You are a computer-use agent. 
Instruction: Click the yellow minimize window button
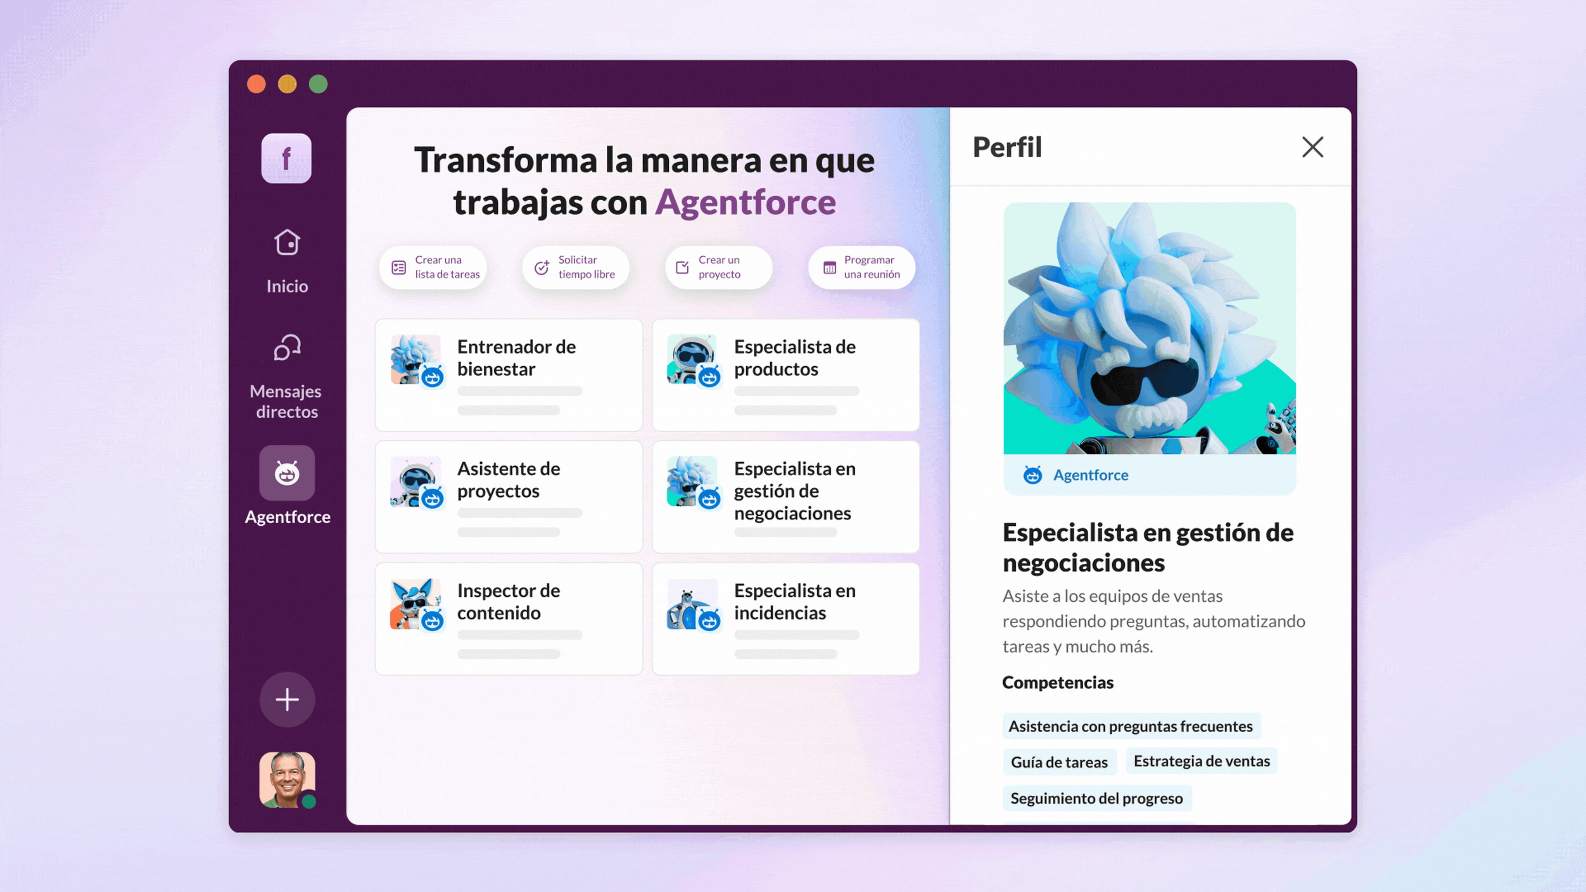pyautogui.click(x=287, y=84)
